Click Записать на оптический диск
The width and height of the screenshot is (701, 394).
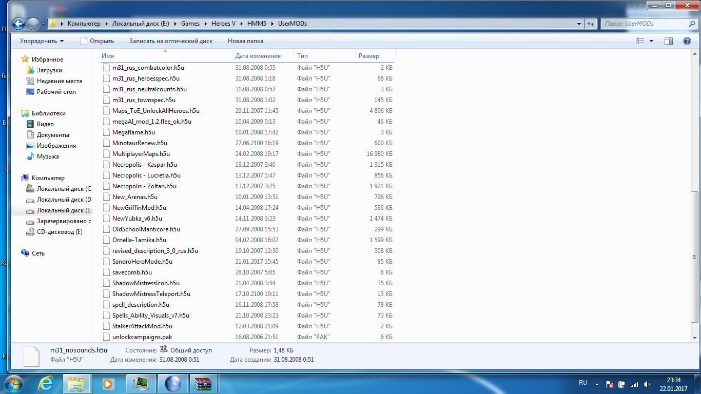[171, 41]
